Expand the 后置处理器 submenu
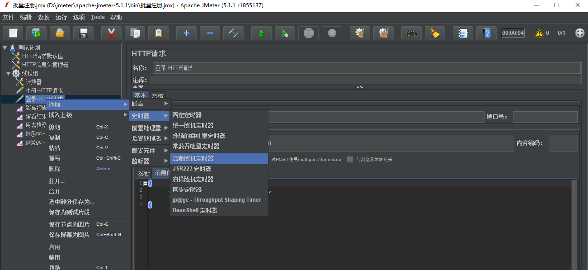 150,138
